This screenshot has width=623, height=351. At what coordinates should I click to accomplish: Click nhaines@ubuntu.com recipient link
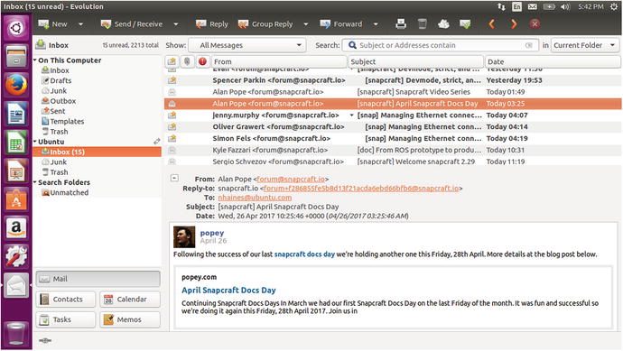(255, 198)
